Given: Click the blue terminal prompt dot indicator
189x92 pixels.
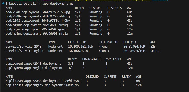Looking at the screenshot, I should click(x=3, y=3).
